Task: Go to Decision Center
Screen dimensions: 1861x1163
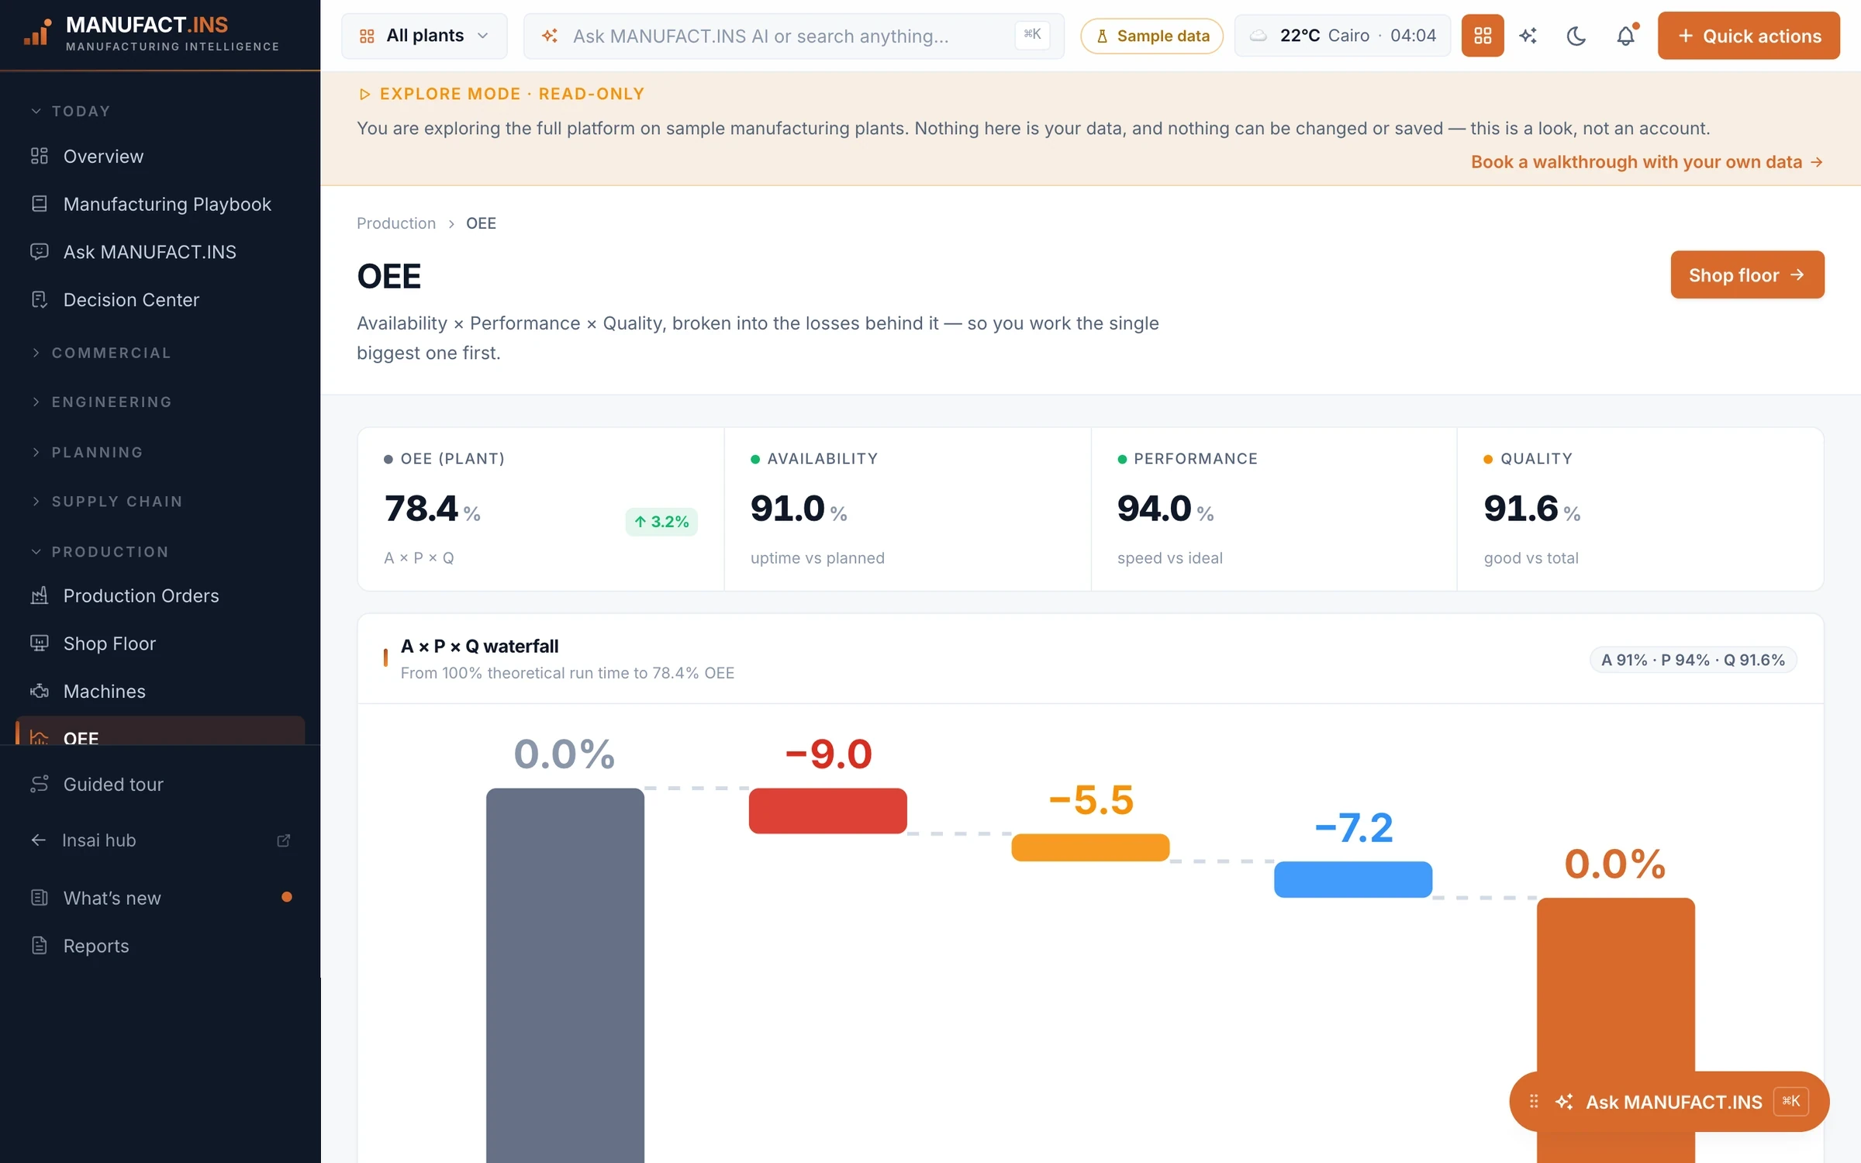Action: point(161,299)
